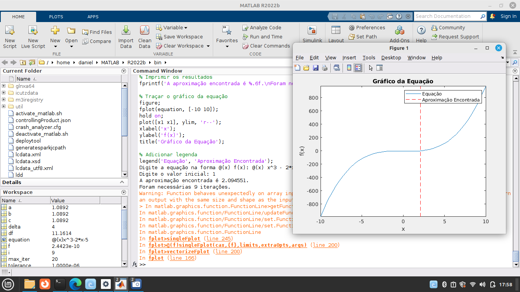Open the Property Inspector icon in Figure 1

pos(379,68)
